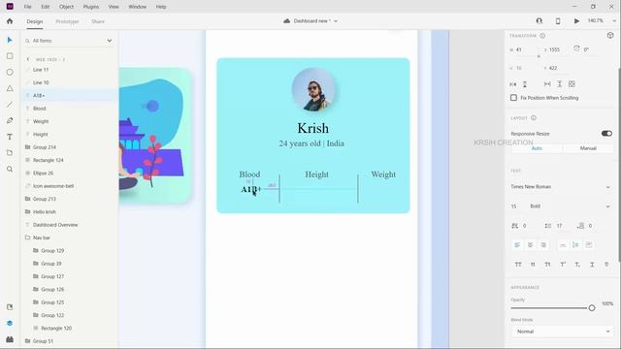
Task: Select the Artboard tool
Action: tap(10, 153)
